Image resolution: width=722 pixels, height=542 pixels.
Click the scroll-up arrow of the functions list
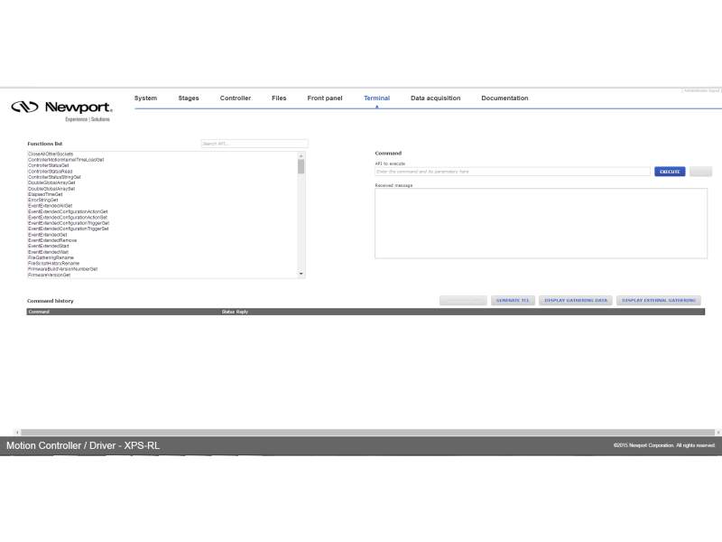300,154
